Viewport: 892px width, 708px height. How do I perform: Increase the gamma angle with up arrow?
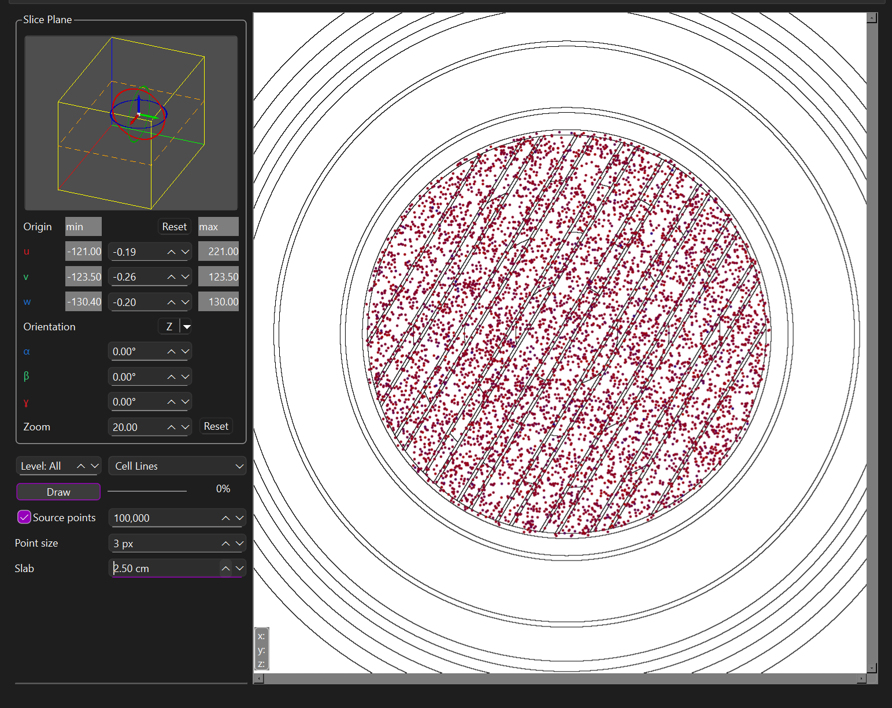[171, 402]
